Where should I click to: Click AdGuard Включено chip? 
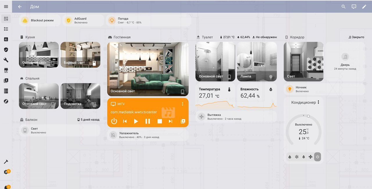(83, 20)
